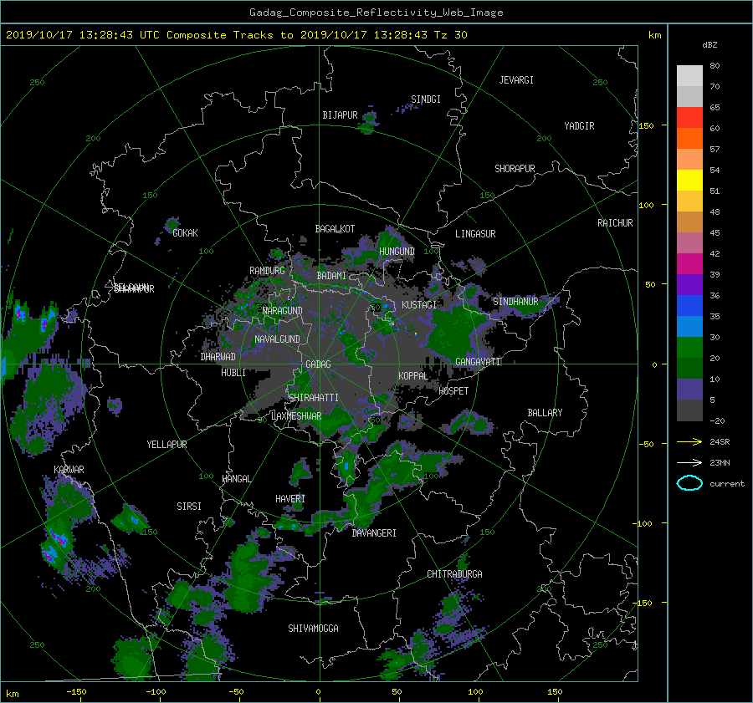The width and height of the screenshot is (753, 703).
Task: Click the KARWAR label
Action: coord(69,470)
